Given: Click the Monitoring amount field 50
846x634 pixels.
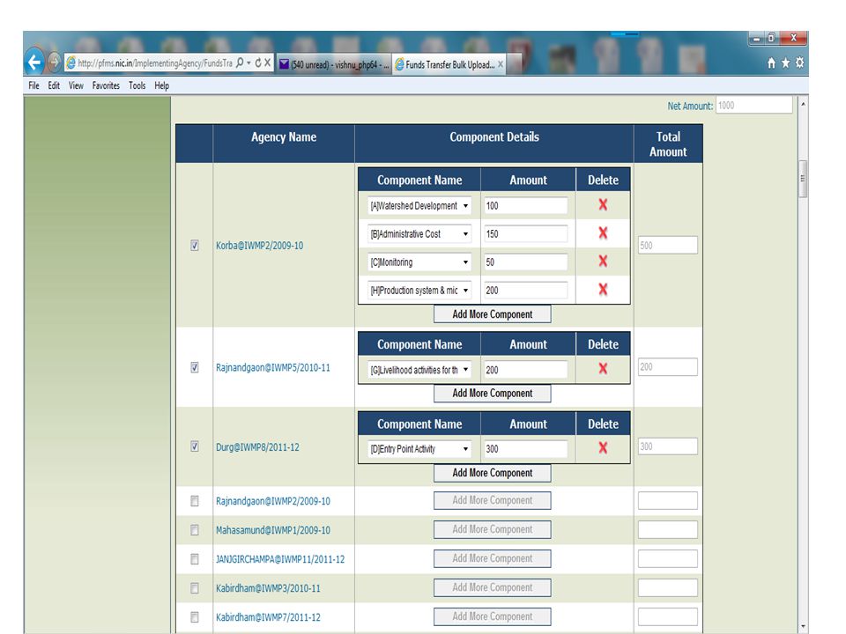Looking at the screenshot, I should coord(525,262).
